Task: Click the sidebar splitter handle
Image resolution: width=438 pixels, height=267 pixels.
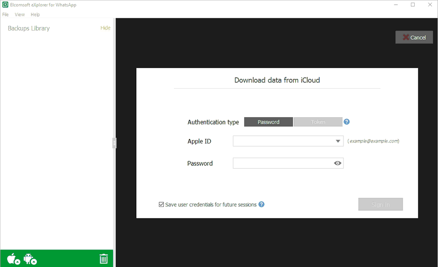Action: click(x=114, y=143)
